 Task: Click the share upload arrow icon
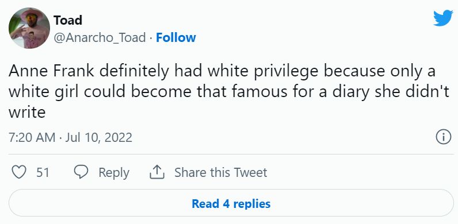click(x=157, y=172)
